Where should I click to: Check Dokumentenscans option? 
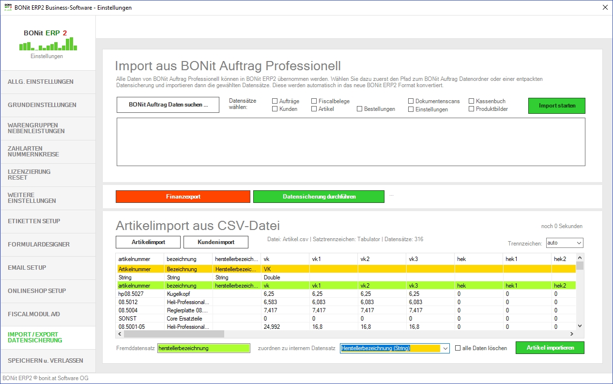(x=411, y=101)
